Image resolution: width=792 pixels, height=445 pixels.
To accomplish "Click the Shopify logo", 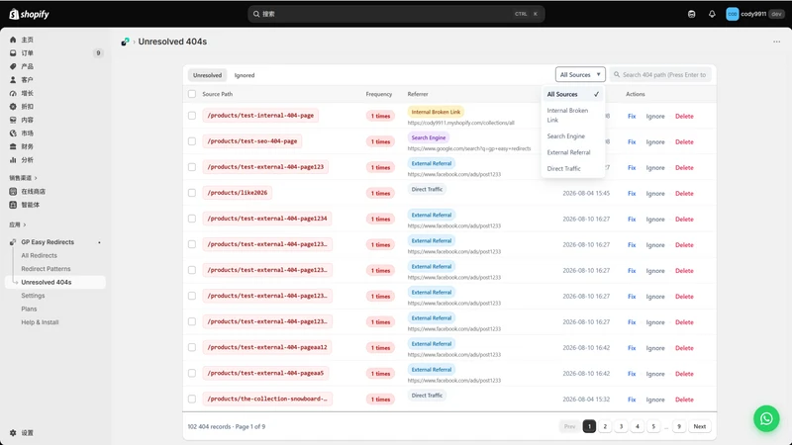I will (x=29, y=14).
